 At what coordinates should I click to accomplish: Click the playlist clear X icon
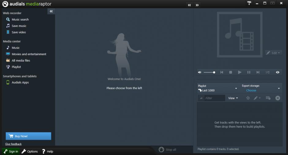(278, 98)
